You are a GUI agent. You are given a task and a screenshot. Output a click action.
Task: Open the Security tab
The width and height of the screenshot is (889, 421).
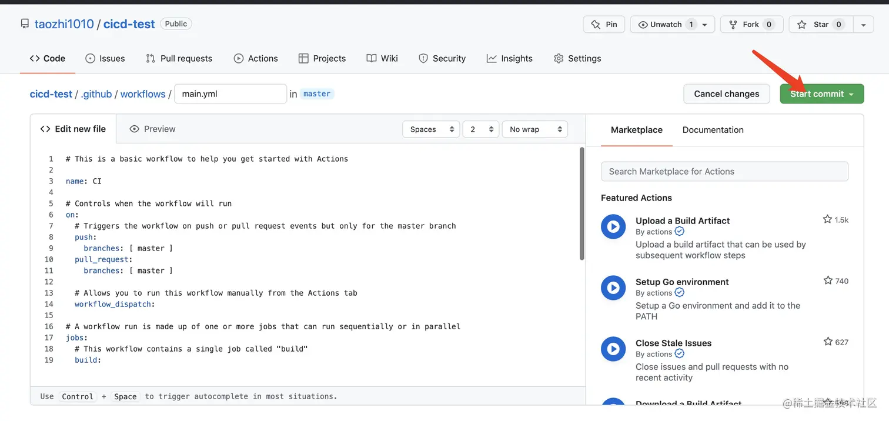point(442,58)
